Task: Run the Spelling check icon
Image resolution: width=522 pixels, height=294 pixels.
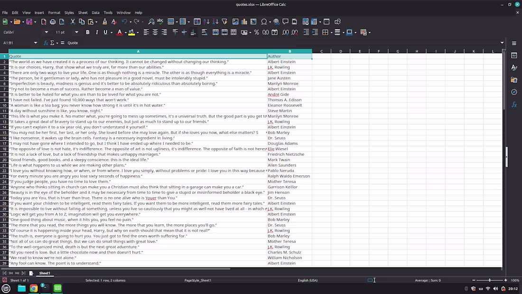Action: click(160, 22)
